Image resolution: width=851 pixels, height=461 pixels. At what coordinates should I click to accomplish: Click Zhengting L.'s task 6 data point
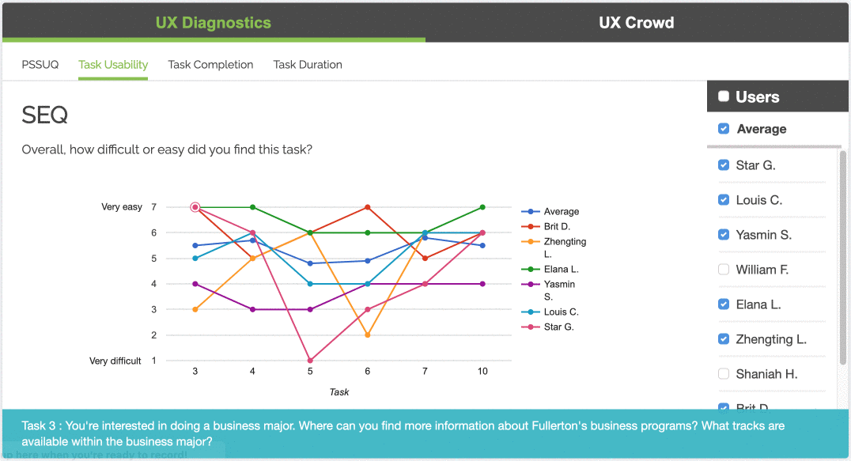[x=368, y=335]
